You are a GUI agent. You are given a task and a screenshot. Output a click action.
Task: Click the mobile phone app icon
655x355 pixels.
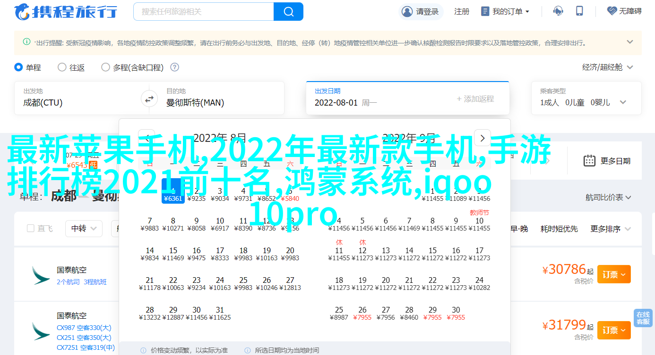click(x=580, y=11)
